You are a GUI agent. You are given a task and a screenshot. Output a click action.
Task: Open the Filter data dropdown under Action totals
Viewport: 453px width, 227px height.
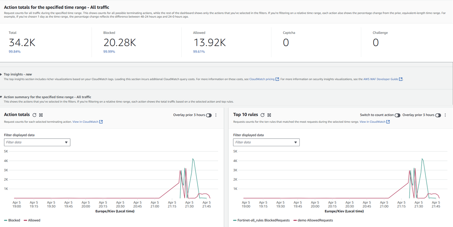click(37, 142)
